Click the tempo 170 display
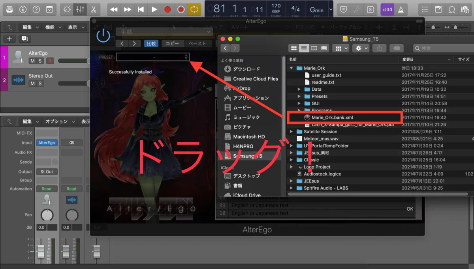474x269 pixels. [276, 9]
